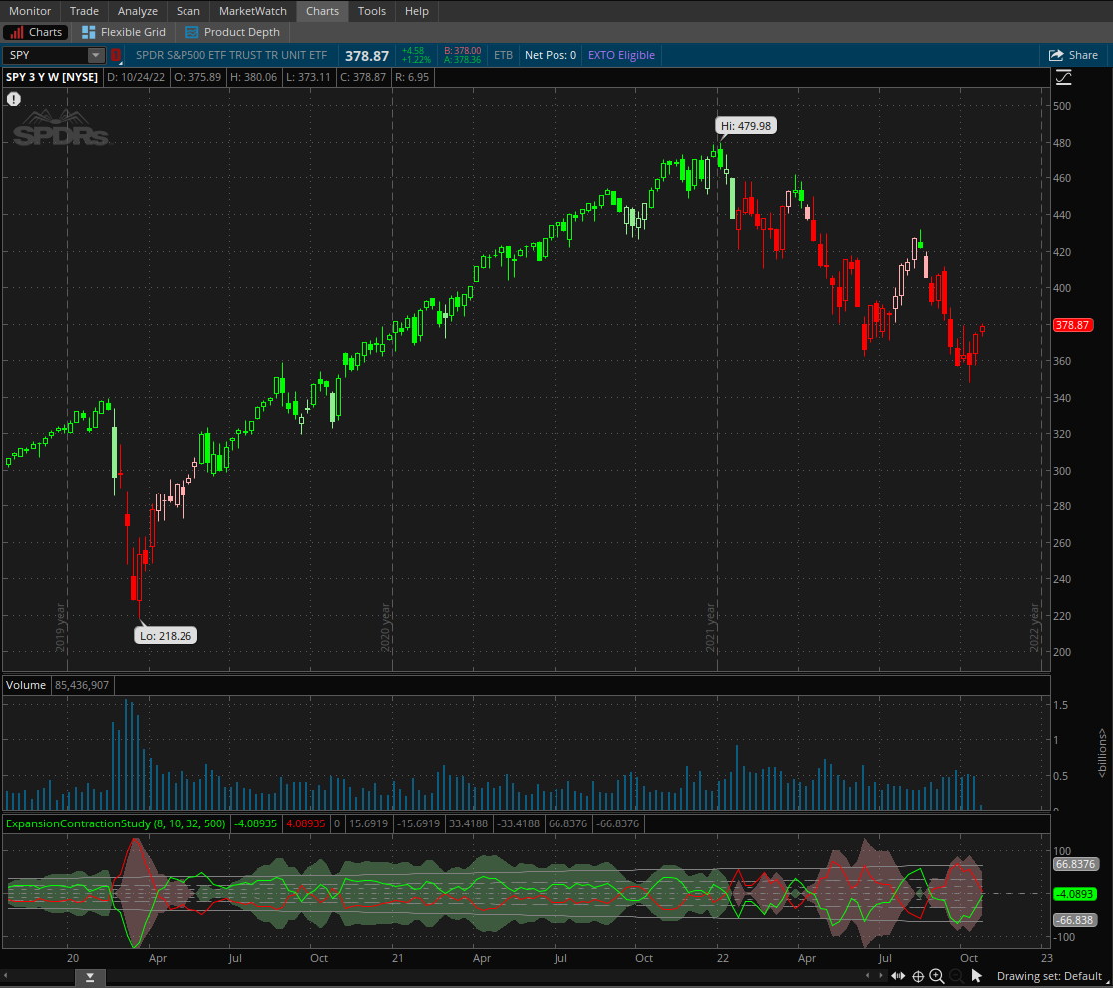The height and width of the screenshot is (988, 1113).
Task: Click the pan chart horizontally icon
Action: point(898,976)
